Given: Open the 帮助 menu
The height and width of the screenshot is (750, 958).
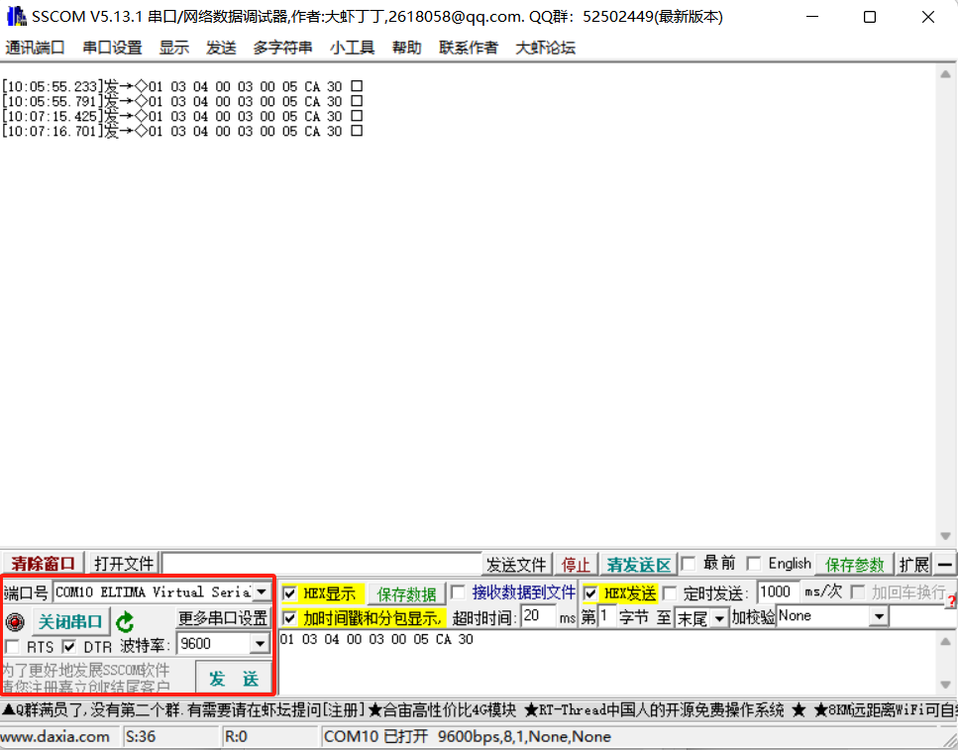Looking at the screenshot, I should [x=407, y=48].
